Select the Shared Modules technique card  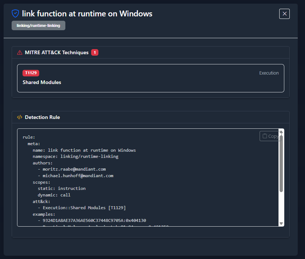[151, 78]
